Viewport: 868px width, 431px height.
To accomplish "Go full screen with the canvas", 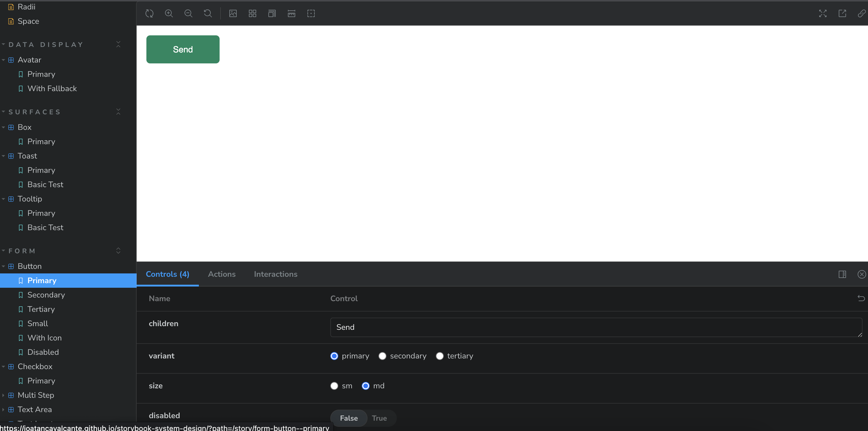I will (x=823, y=13).
